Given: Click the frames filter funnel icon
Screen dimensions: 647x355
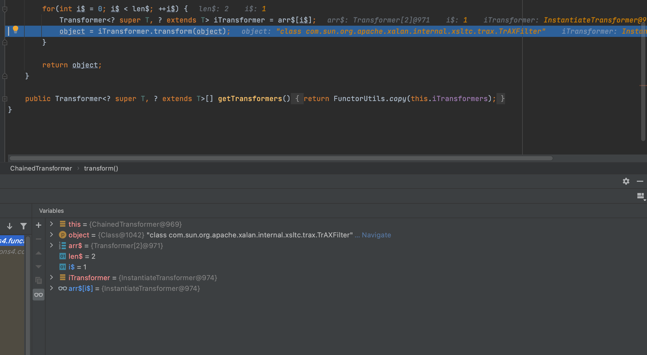Looking at the screenshot, I should [x=24, y=226].
